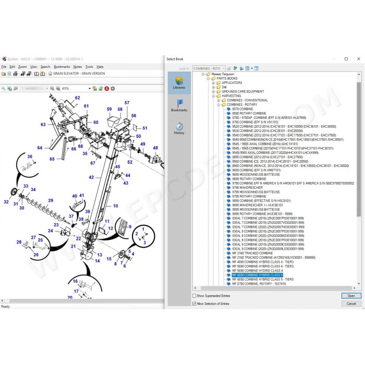Viewport: 365px width, 365px height.
Task: Click part number 29 auger callout
Action: 51,200
